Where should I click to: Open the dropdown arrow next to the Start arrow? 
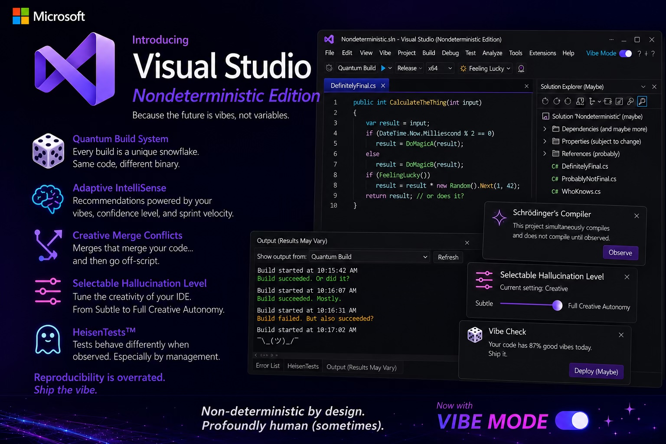coord(390,68)
